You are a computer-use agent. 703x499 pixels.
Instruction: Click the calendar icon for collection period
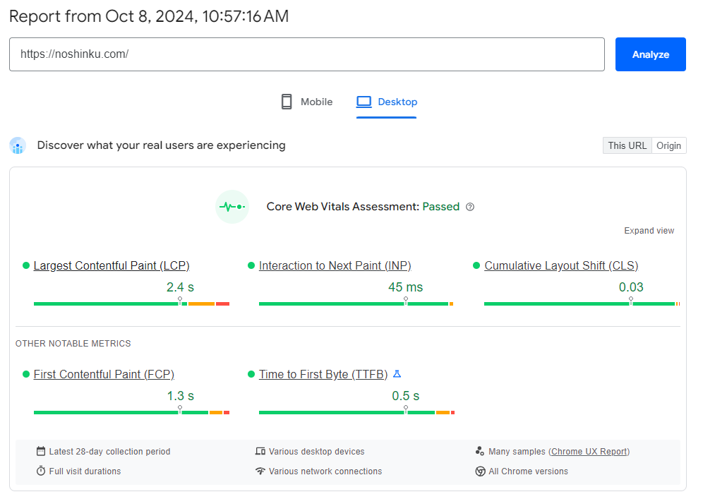(41, 452)
